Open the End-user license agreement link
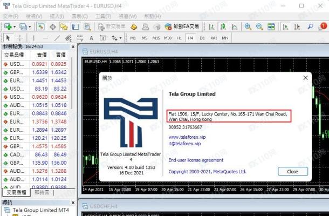The height and width of the screenshot is (216, 329). [196, 160]
